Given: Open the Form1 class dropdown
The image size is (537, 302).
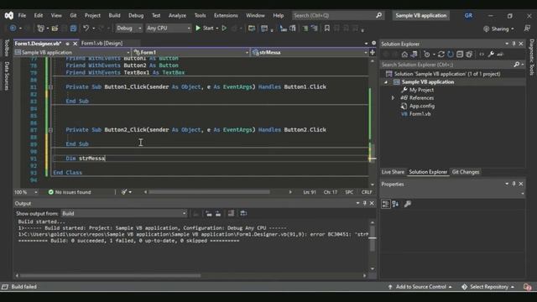Looking at the screenshot, I should (x=190, y=52).
